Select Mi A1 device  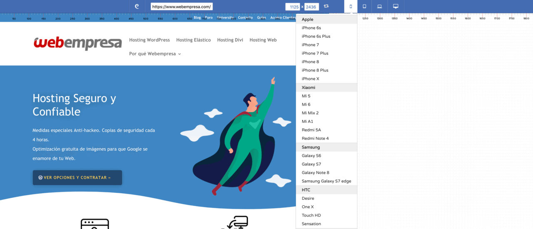tap(326, 122)
